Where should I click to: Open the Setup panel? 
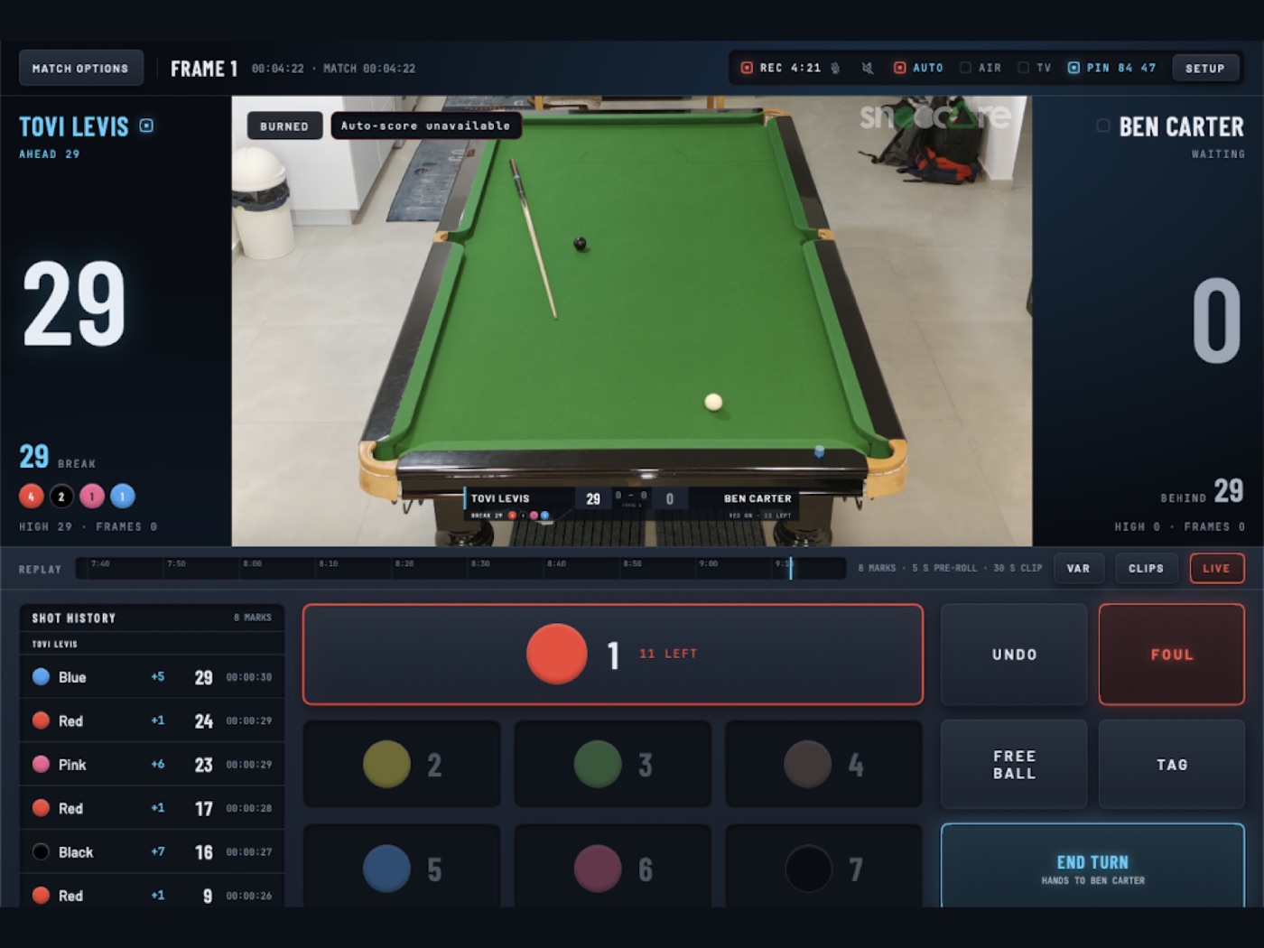tap(1205, 68)
